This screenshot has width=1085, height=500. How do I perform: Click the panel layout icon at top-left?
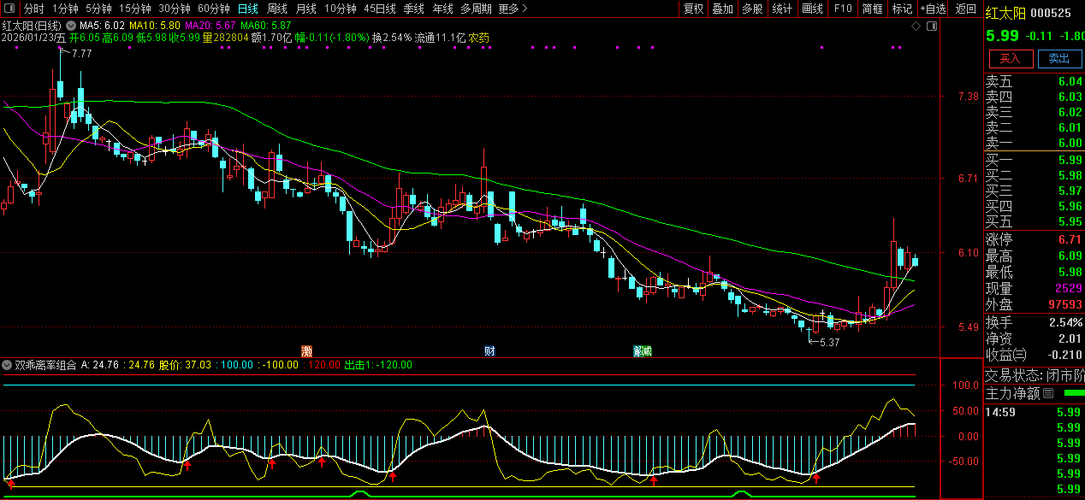[x=9, y=9]
